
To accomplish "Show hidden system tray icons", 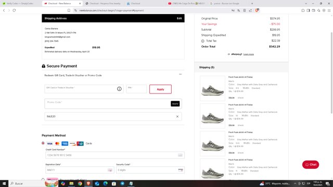I will (295, 183).
